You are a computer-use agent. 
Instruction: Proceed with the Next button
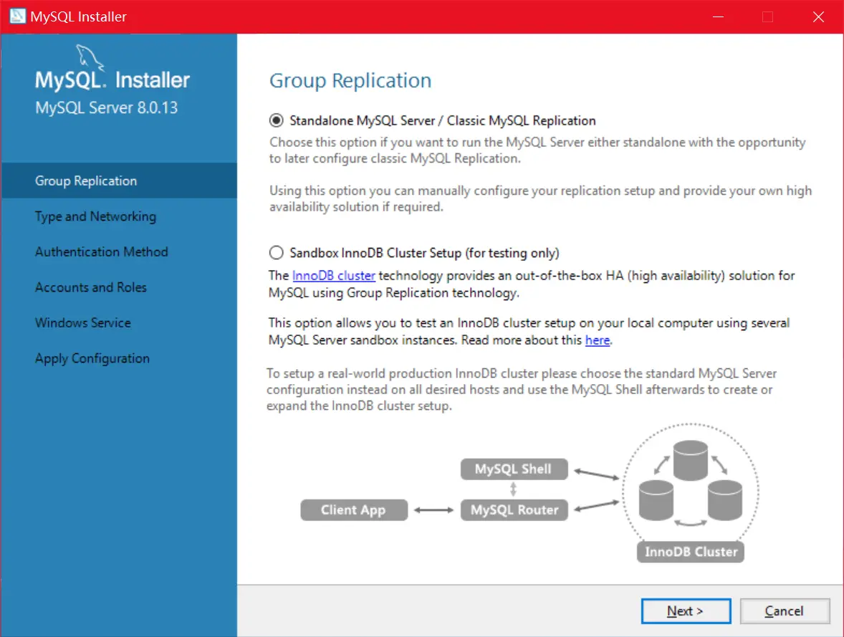click(x=686, y=611)
